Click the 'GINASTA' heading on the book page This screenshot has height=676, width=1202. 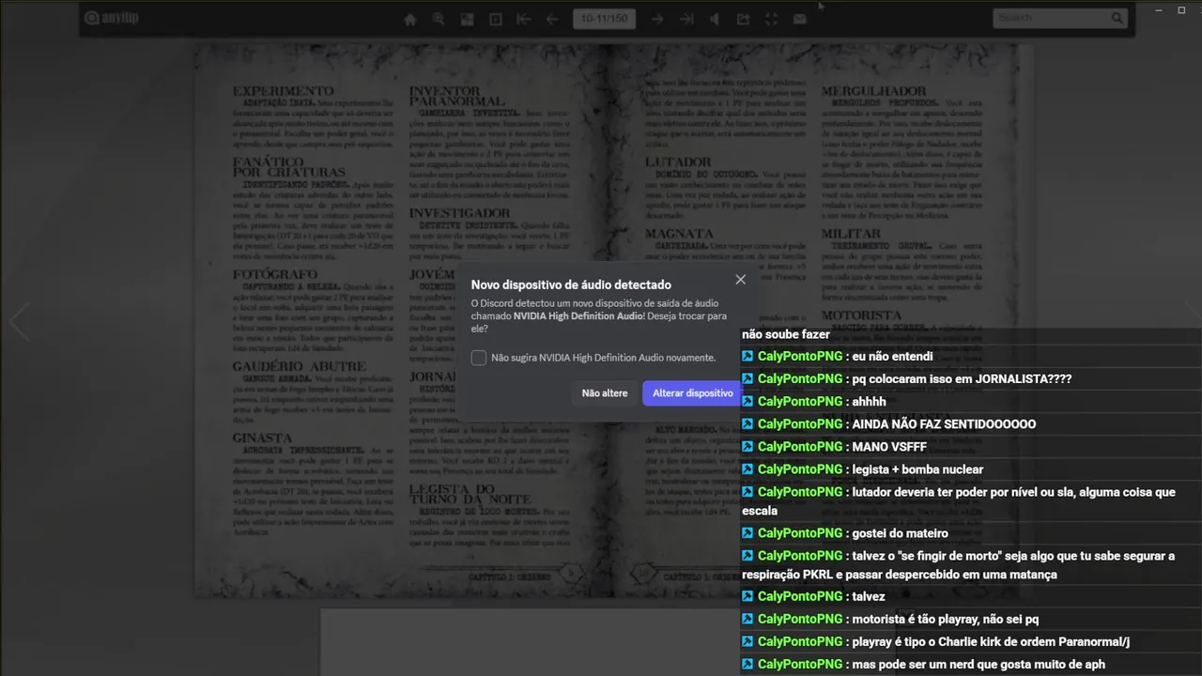tap(262, 438)
